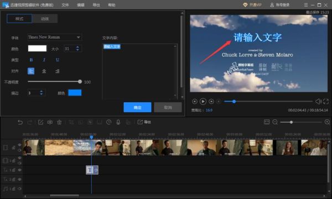332x199 pixels.
Task: Toggle underline text style
Action: click(x=58, y=60)
